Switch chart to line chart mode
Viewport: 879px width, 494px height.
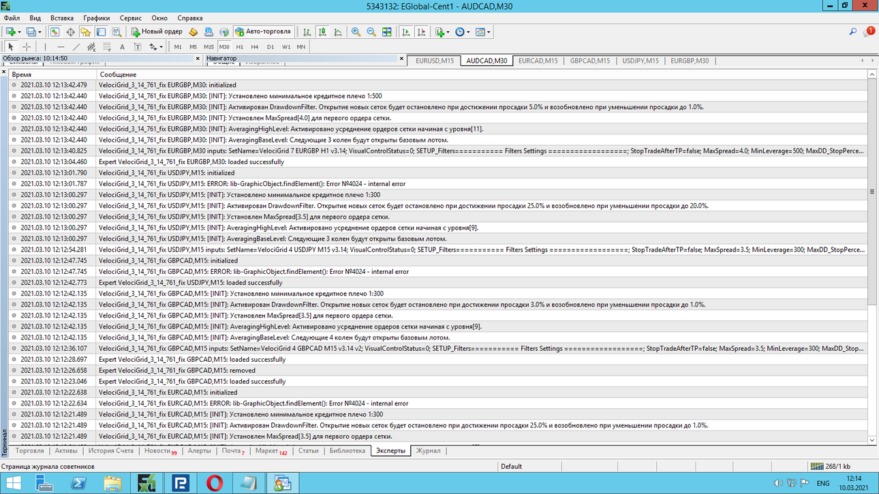[338, 31]
